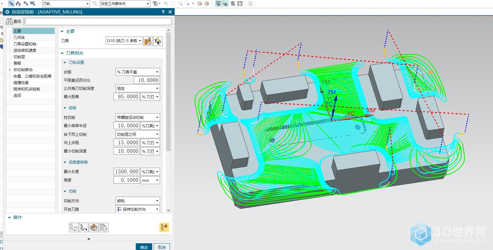Click the Generate tool path icon
The width and height of the screenshot is (493, 250).
pos(74,227)
